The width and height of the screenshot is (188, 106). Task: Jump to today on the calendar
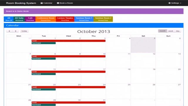tap(24, 31)
